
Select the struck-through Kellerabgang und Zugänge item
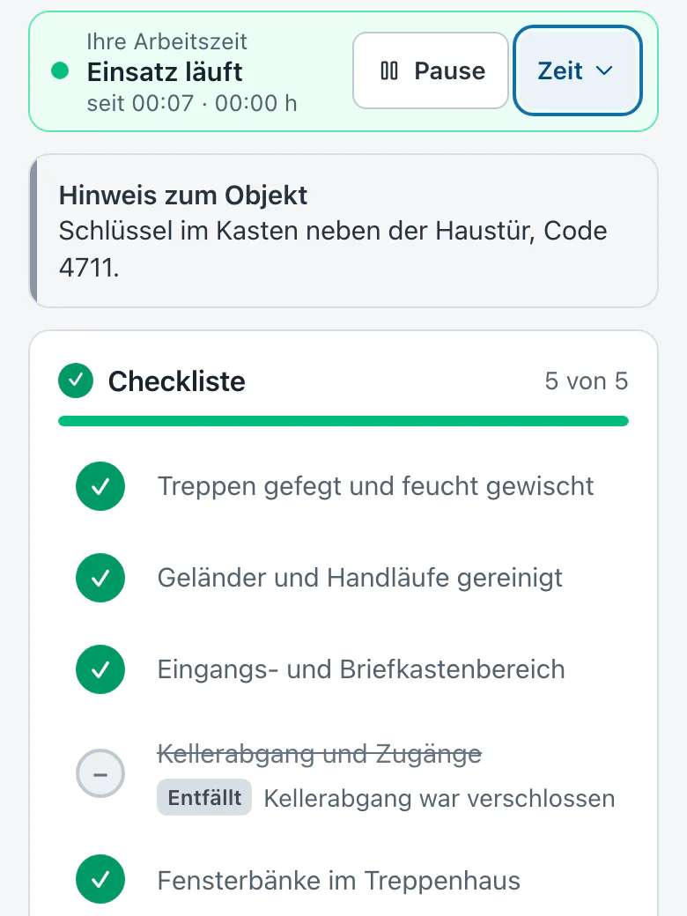[x=320, y=754]
